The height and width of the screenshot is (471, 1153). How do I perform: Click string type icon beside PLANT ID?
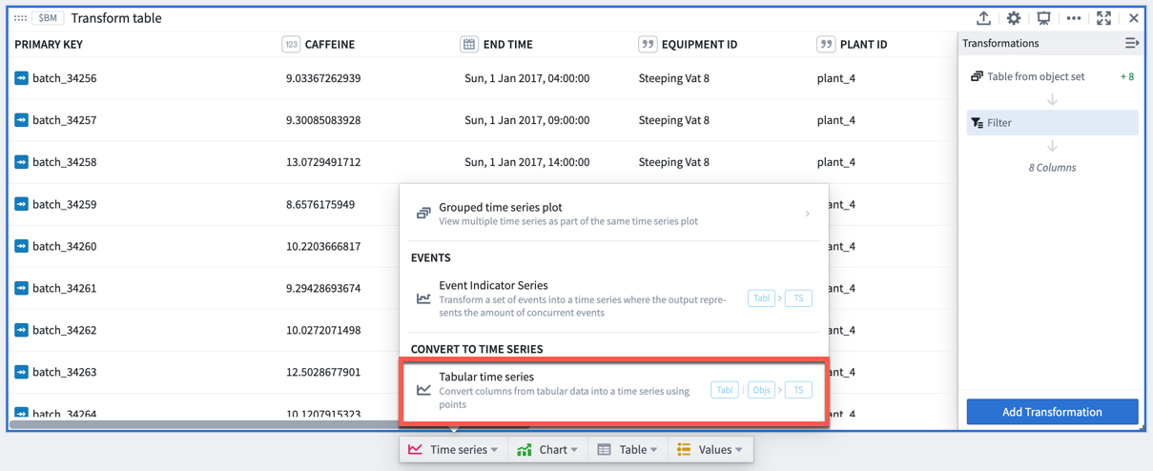pos(826,44)
